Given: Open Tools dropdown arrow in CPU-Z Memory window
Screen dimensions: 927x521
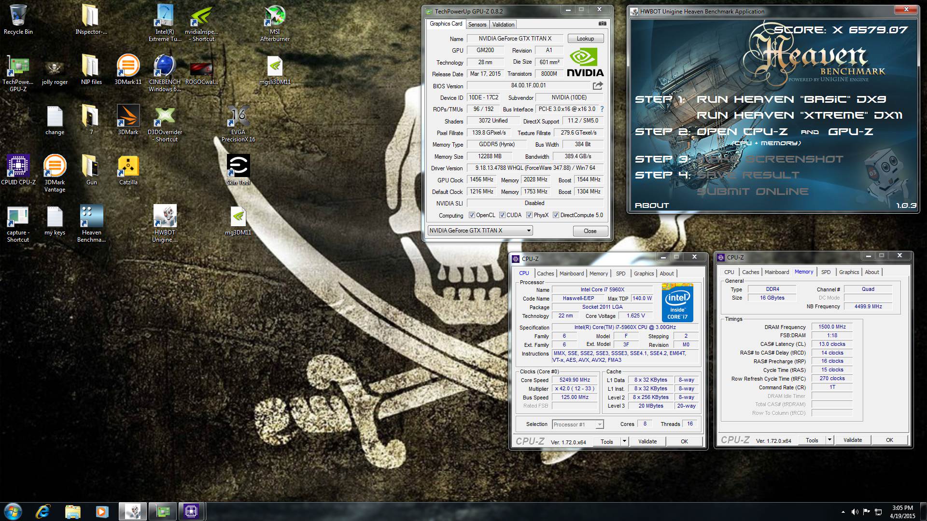Looking at the screenshot, I should click(829, 440).
